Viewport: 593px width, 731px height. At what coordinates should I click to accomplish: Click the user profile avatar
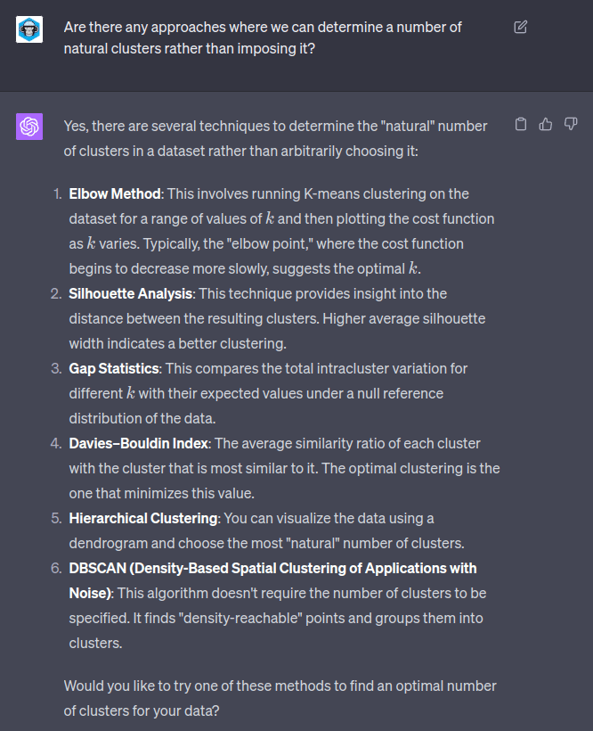(x=29, y=29)
